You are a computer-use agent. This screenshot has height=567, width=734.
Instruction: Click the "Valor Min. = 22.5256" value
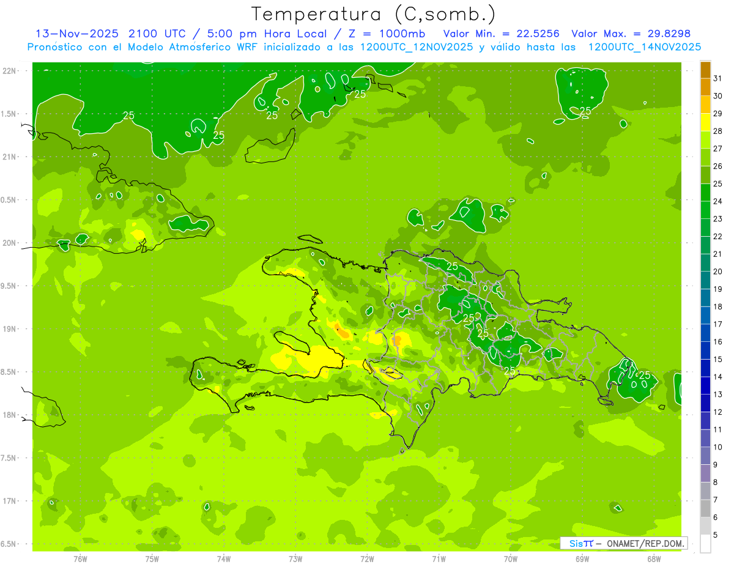(x=501, y=34)
